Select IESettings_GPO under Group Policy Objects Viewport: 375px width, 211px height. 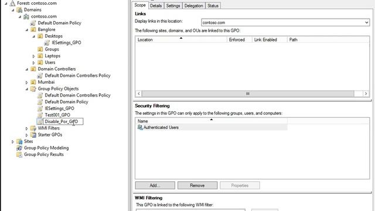tap(59, 108)
